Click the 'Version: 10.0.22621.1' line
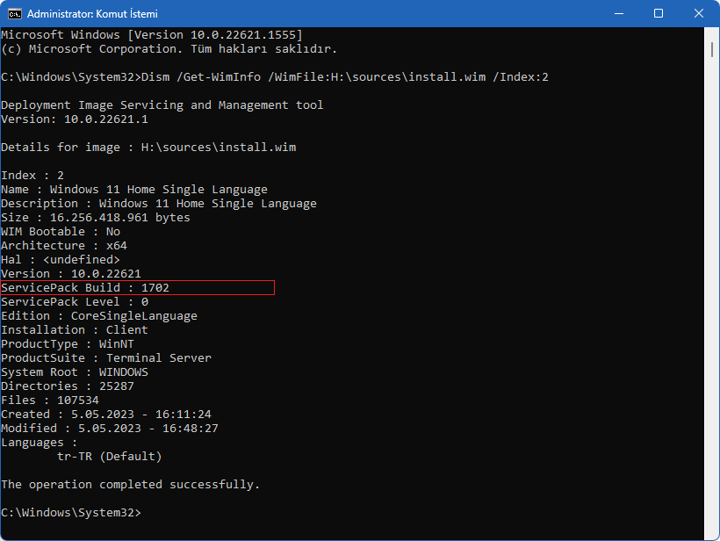Image resolution: width=720 pixels, height=541 pixels. pos(75,119)
